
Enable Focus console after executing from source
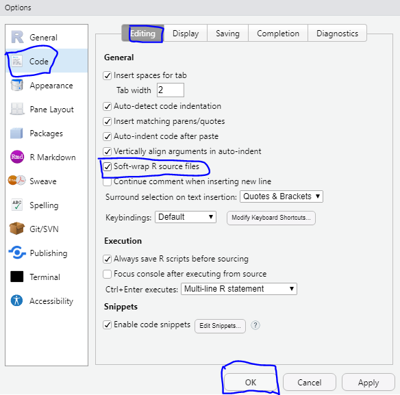[107, 274]
